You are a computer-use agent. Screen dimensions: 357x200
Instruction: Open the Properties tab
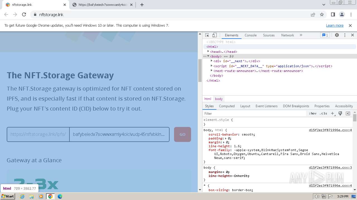pyautogui.click(x=322, y=106)
